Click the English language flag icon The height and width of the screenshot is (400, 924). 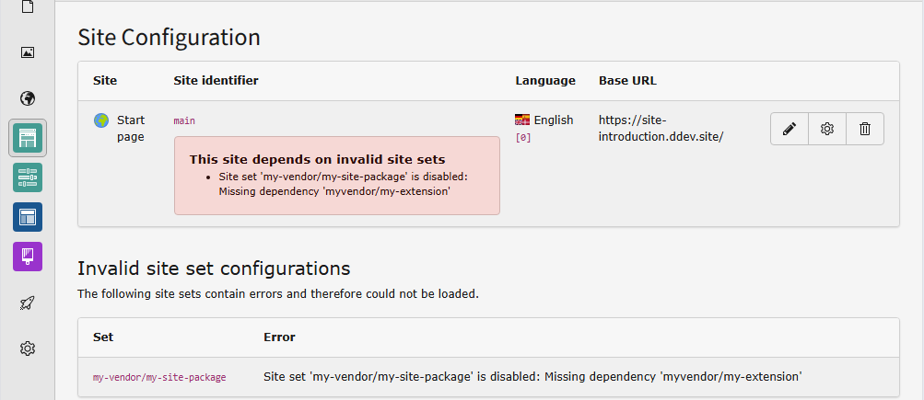522,120
